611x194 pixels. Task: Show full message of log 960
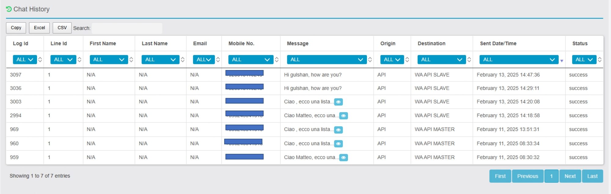pos(338,144)
